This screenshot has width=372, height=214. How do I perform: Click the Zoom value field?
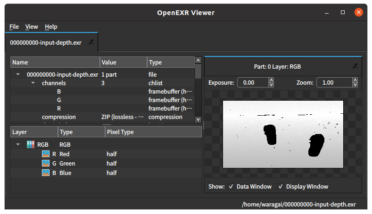click(x=334, y=82)
